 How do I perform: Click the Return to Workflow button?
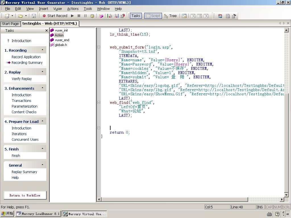pyautogui.click(x=25, y=195)
